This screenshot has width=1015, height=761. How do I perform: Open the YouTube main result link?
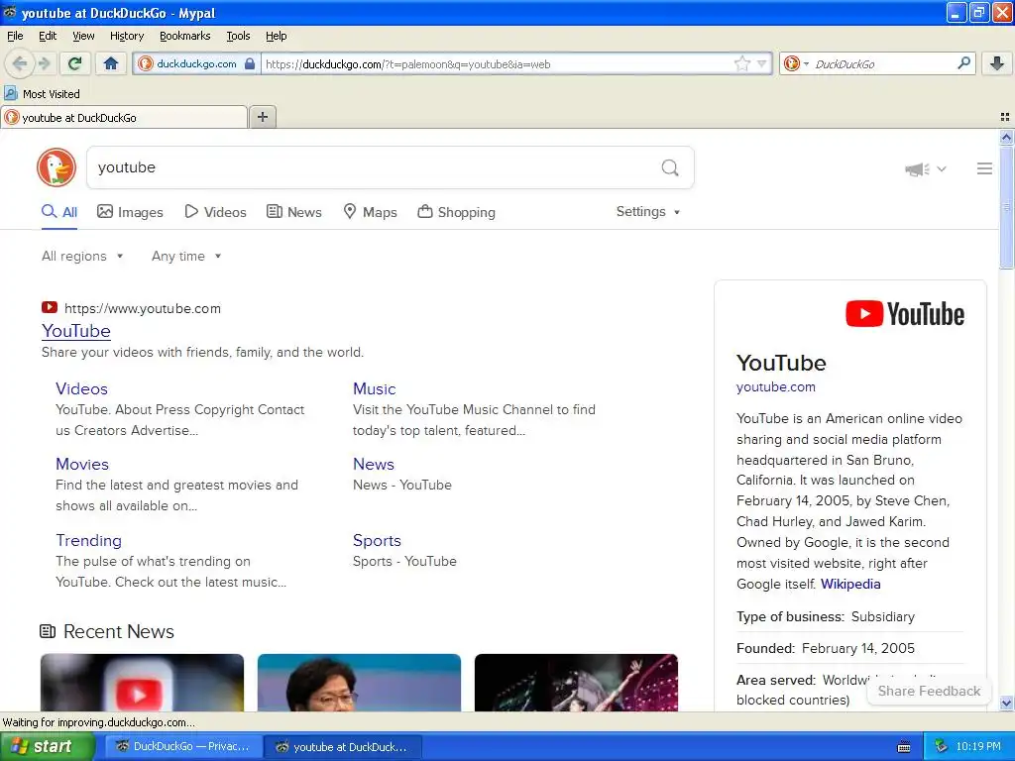76,331
